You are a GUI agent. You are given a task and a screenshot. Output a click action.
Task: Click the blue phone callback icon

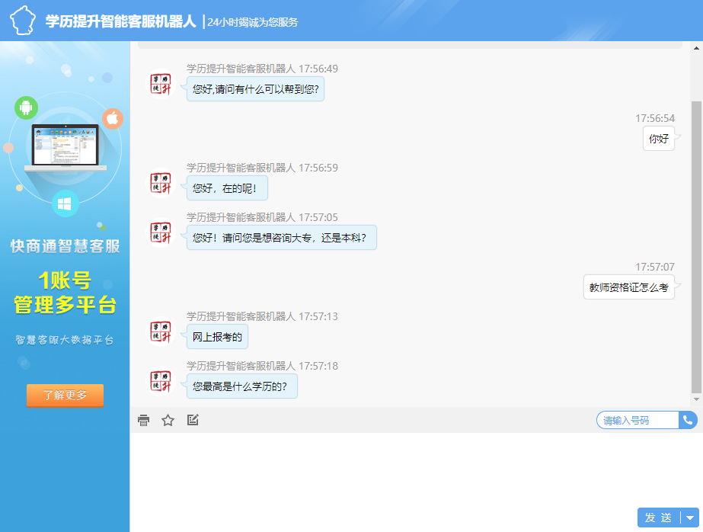point(688,420)
